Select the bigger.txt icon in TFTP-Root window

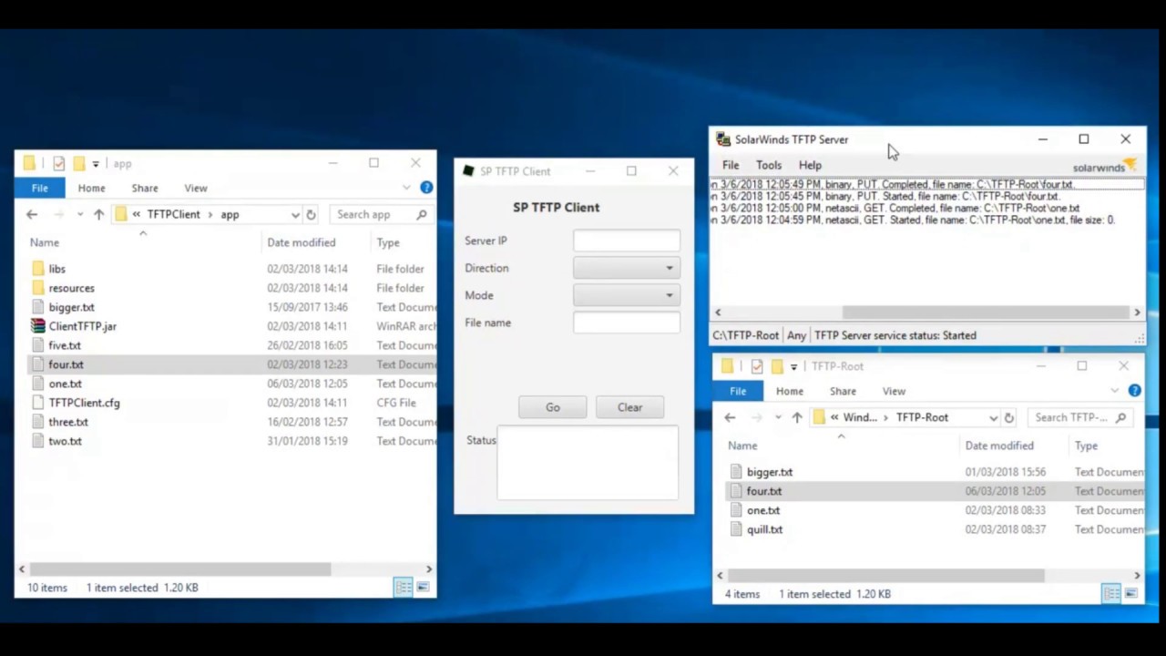click(737, 472)
